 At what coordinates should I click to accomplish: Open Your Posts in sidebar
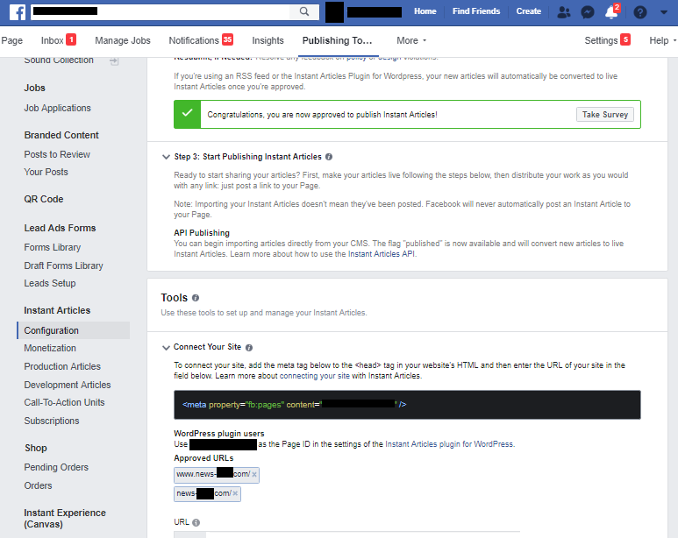tap(46, 172)
